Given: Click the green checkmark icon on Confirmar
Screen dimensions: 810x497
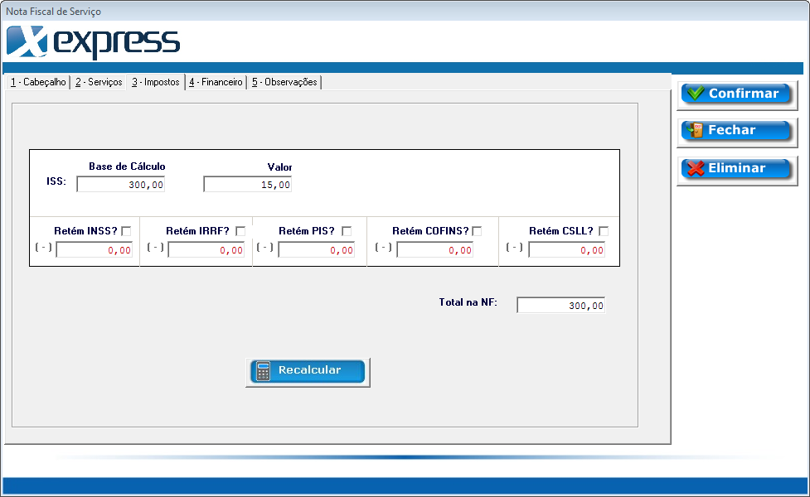Looking at the screenshot, I should (696, 94).
